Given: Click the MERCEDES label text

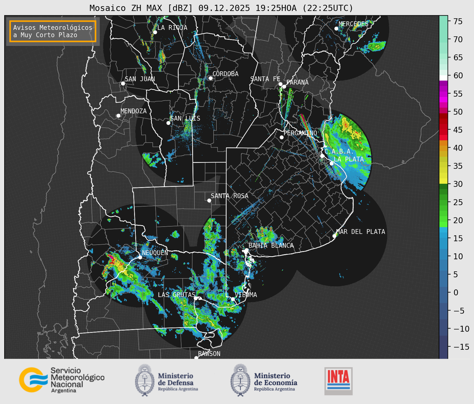Looking at the screenshot, I should [353, 24].
